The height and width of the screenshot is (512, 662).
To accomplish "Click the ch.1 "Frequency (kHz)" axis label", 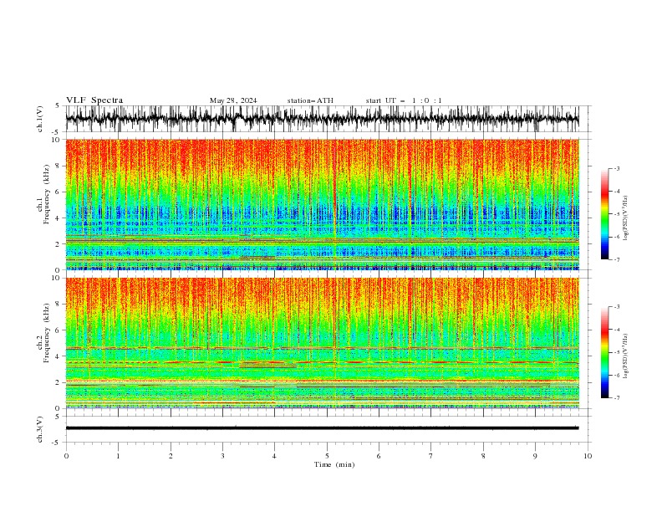I will click(47, 194).
